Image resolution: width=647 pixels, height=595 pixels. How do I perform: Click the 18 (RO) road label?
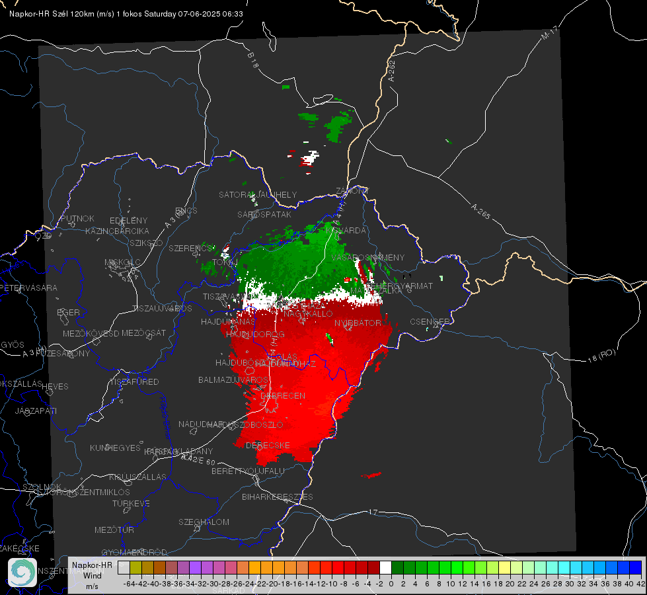[x=601, y=356]
